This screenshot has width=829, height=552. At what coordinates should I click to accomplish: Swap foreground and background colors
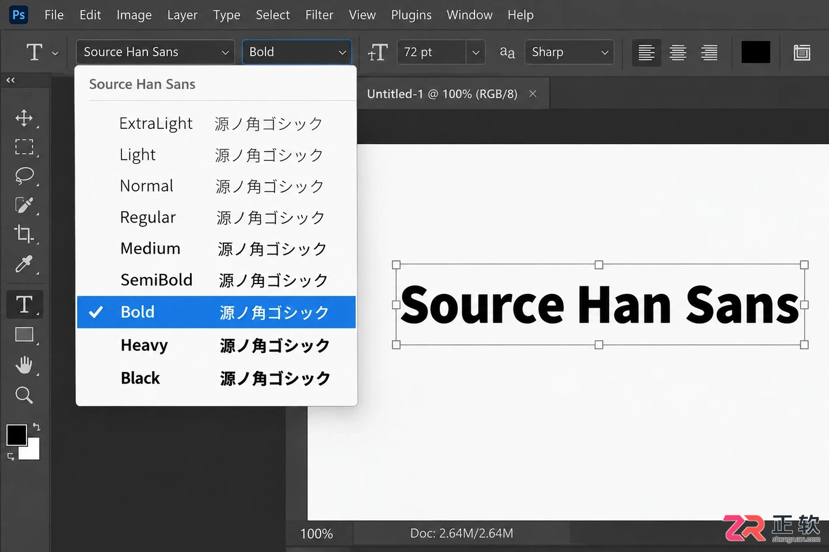pyautogui.click(x=37, y=427)
